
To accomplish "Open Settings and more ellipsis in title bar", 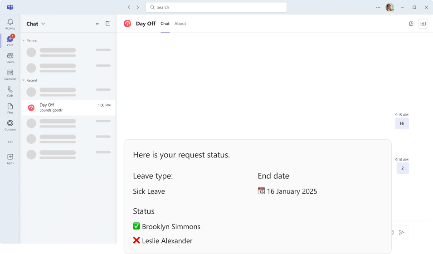I will click(x=378, y=7).
